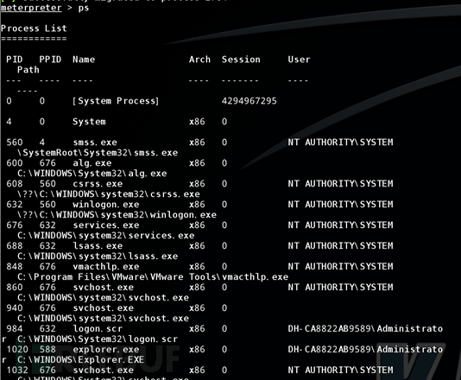The image size is (461, 380).
Task: Click the path "C:\WINDOWS\Explorer.EXE"
Action: pos(81,360)
